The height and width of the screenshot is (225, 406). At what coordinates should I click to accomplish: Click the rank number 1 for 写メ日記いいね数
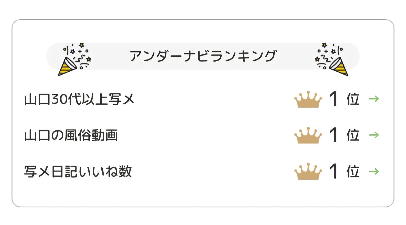click(x=334, y=172)
